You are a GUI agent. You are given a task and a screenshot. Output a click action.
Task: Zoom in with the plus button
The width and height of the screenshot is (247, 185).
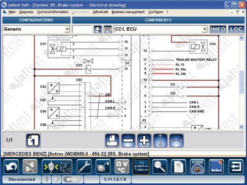click(x=144, y=140)
